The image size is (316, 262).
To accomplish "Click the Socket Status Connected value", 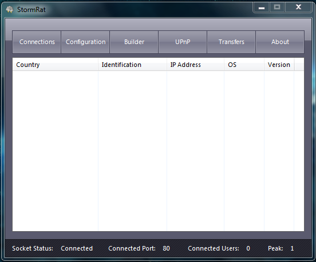I will pos(77,248).
